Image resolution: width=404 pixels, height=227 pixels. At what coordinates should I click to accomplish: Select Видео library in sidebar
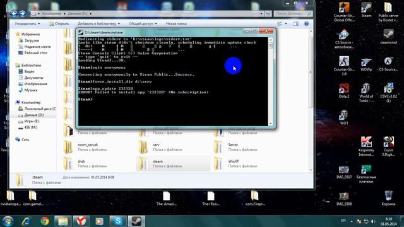pos(27,71)
